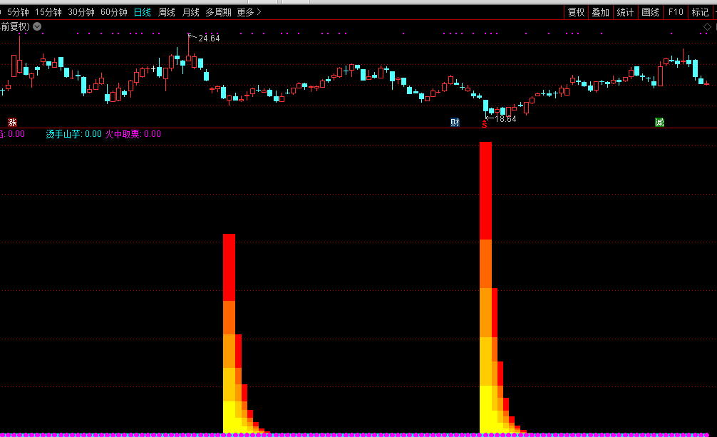Click the 涨 event marker icon
The width and height of the screenshot is (717, 437).
coord(11,123)
